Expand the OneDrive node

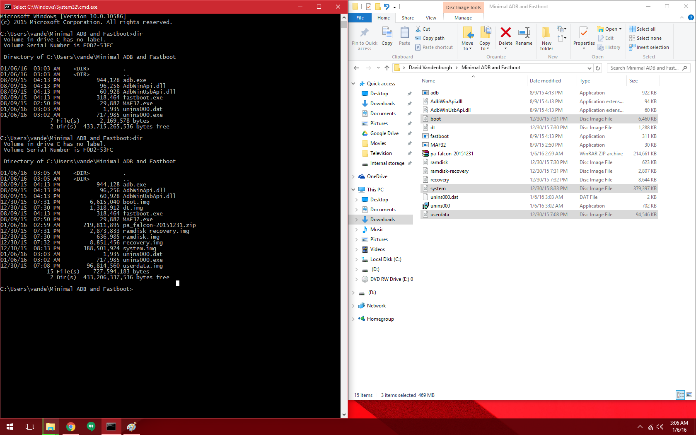(353, 176)
